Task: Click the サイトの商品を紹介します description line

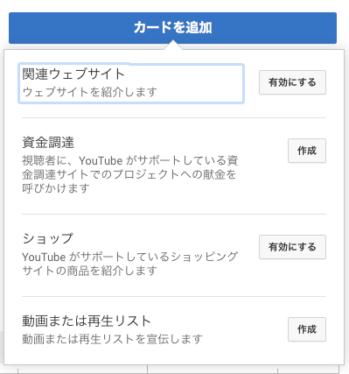Action: point(90,271)
